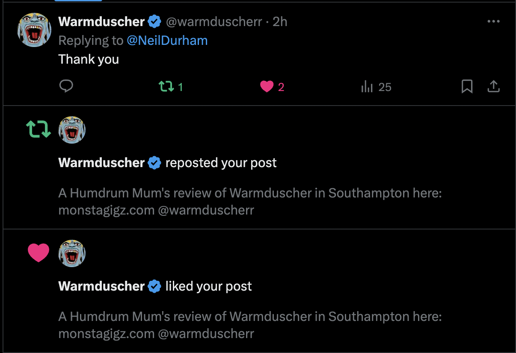
Task: Click the reply speech bubble icon
Action: pyautogui.click(x=66, y=87)
